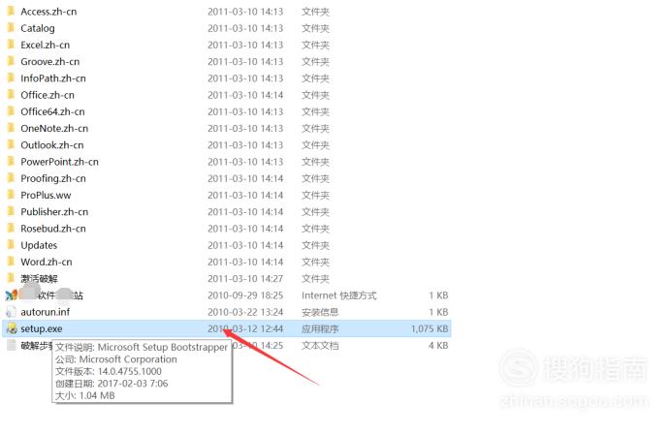
Task: Click the PowerPoint.zh-cn folder icon
Action: click(x=11, y=161)
